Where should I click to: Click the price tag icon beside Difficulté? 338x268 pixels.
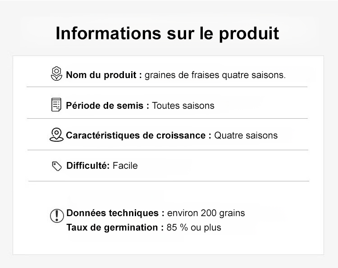point(57,166)
